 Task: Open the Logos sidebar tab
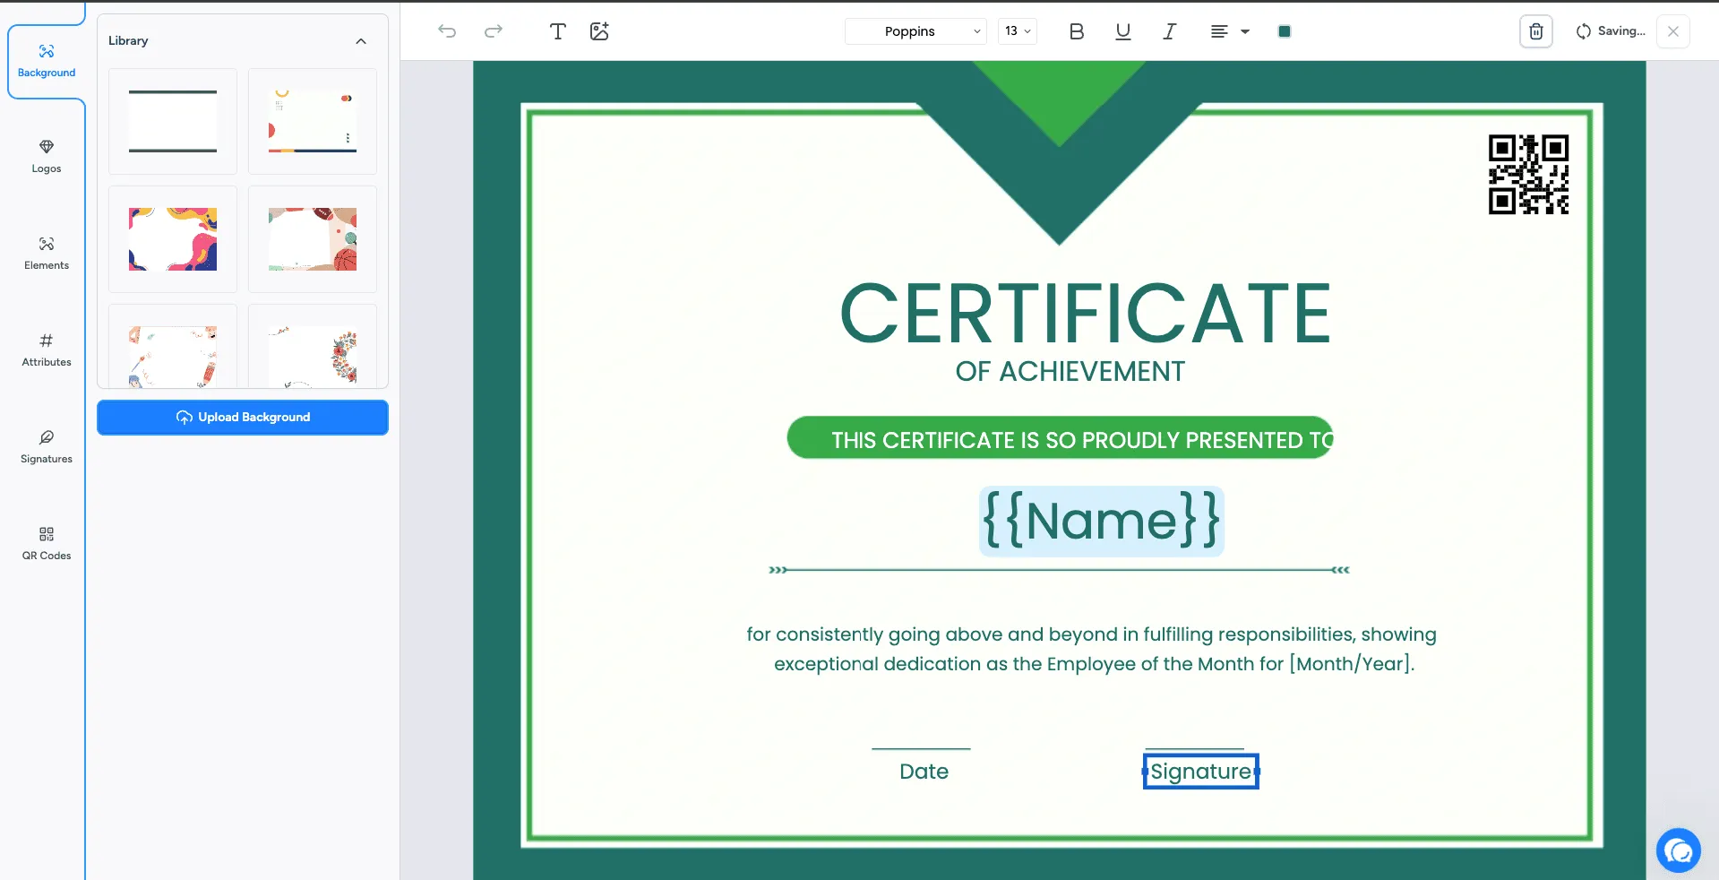(47, 157)
